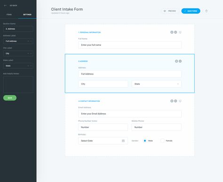Expand the State dropdown in the form

coord(156,84)
